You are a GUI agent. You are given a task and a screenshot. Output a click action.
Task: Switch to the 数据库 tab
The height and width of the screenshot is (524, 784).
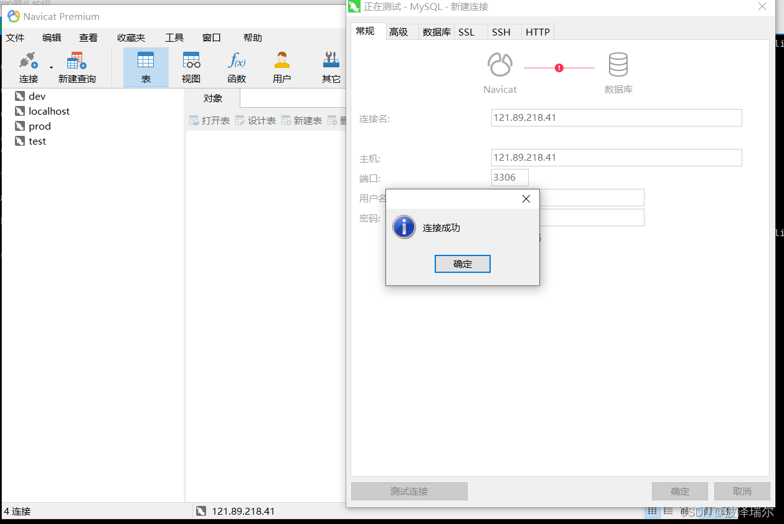tap(437, 32)
